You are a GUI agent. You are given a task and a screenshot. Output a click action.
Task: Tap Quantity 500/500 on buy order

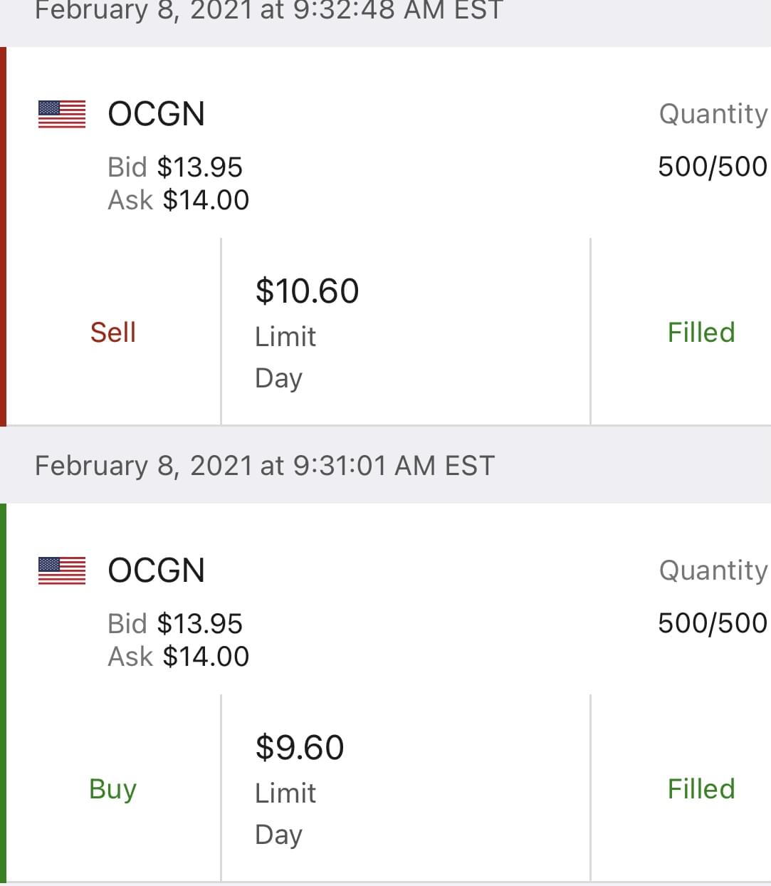pos(712,623)
